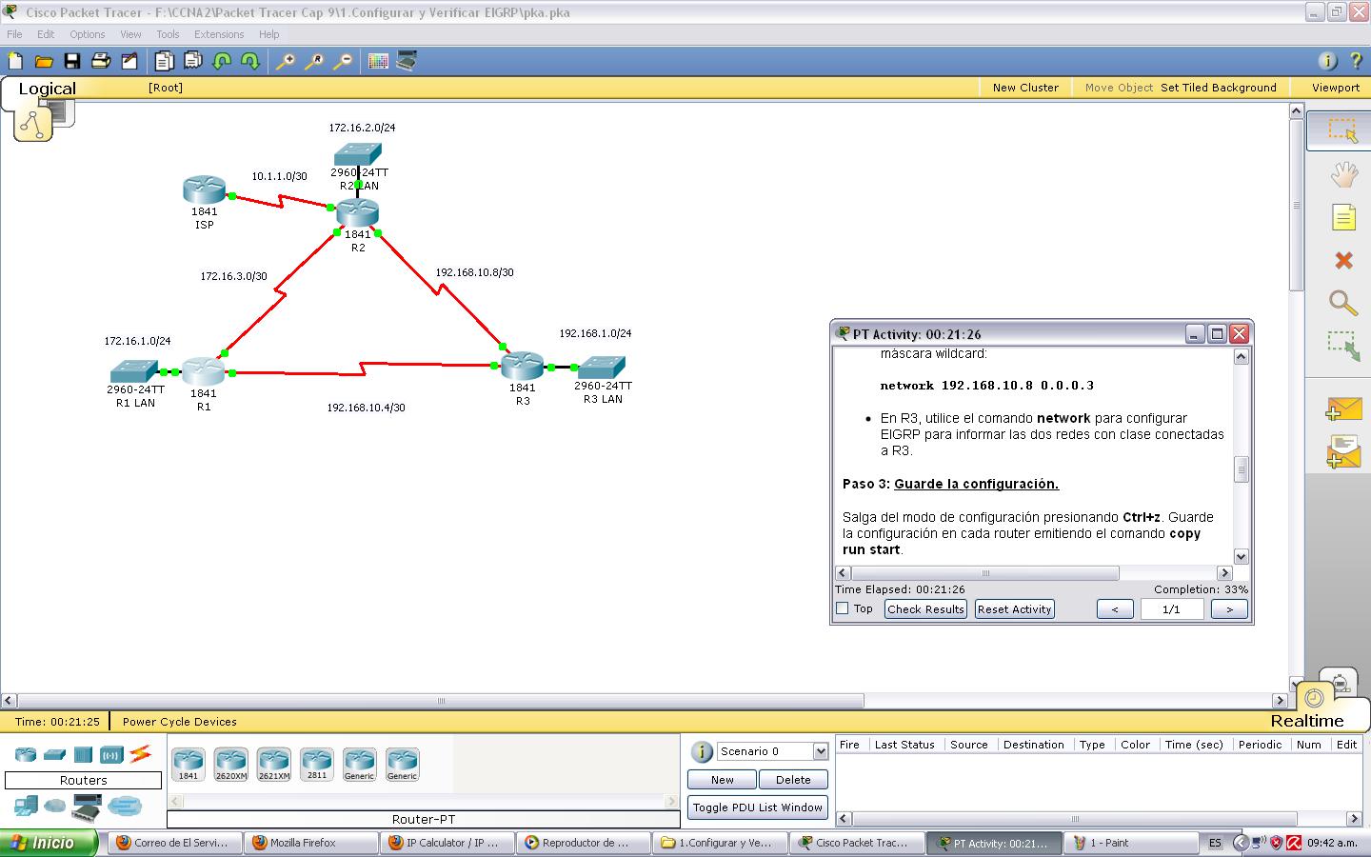Pick the 2811 router from the device list

317,764
